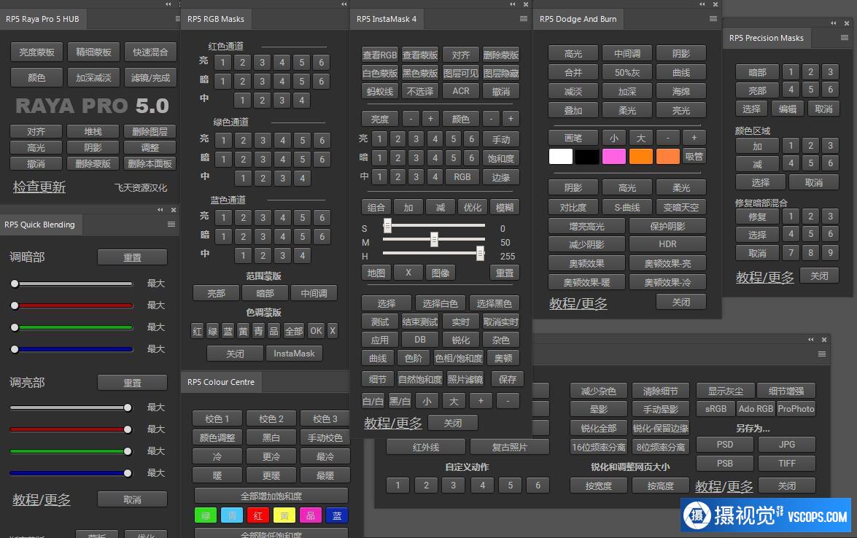Click the HDR button in Dodge And Burn
Image resolution: width=857 pixels, height=538 pixels.
pos(667,244)
